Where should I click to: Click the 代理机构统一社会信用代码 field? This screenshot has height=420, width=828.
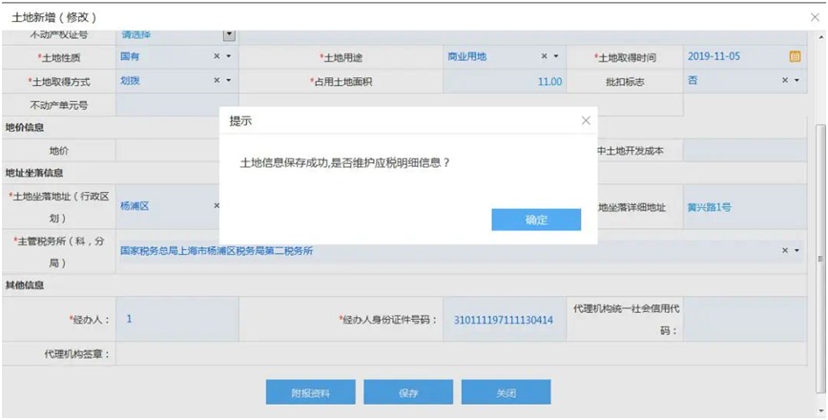click(x=745, y=319)
